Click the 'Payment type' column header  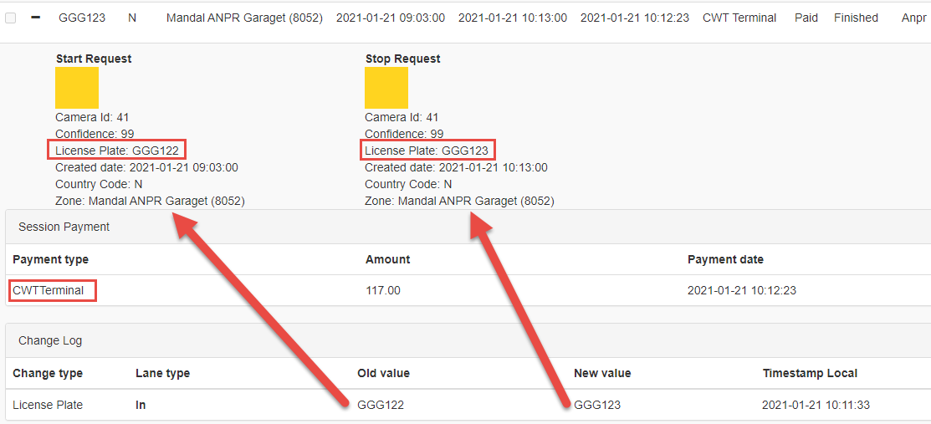(50, 259)
